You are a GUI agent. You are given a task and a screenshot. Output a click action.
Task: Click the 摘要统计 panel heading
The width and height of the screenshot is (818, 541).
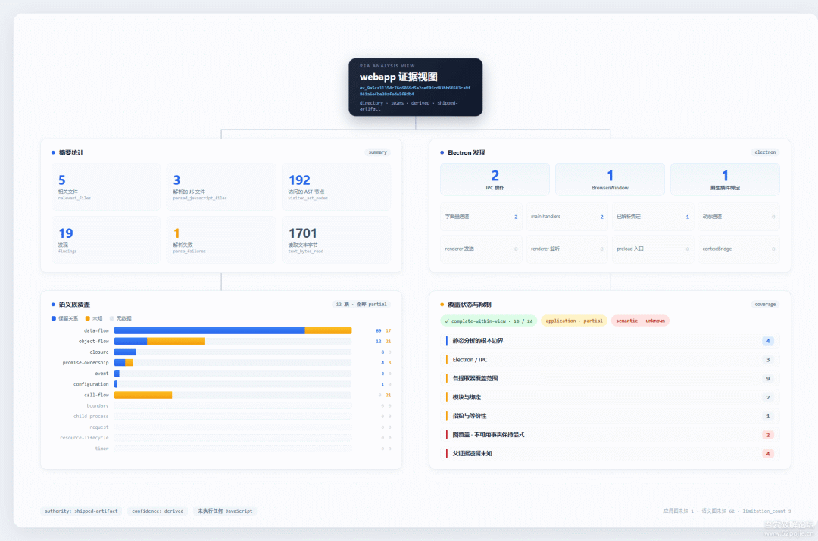(71, 152)
